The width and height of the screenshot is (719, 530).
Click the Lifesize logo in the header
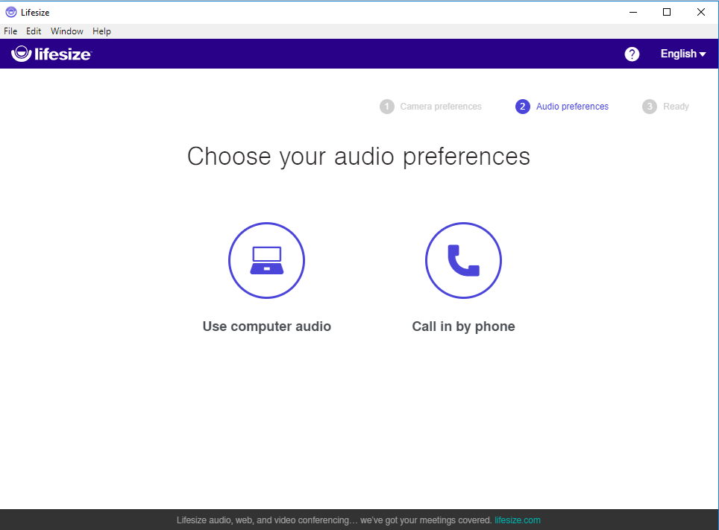point(51,53)
